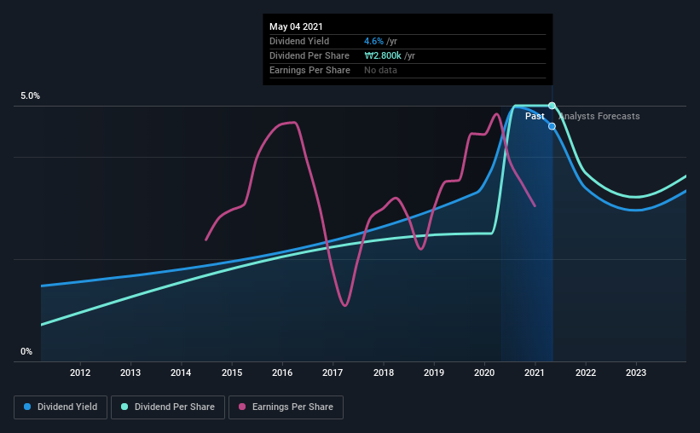Toggle the Dividend Per Share legend button
This screenshot has height=433, width=700.
(168, 407)
